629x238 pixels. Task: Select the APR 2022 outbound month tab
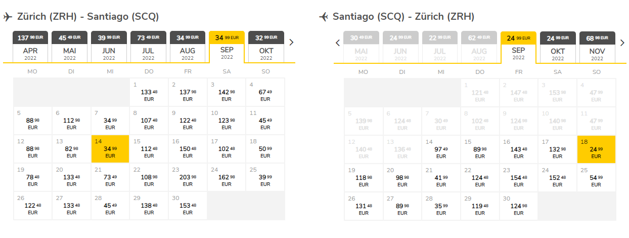pyautogui.click(x=31, y=47)
